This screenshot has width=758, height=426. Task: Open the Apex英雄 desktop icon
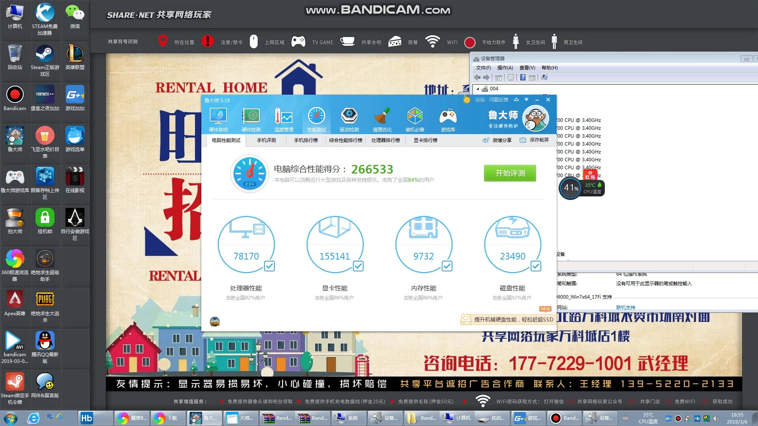point(15,303)
